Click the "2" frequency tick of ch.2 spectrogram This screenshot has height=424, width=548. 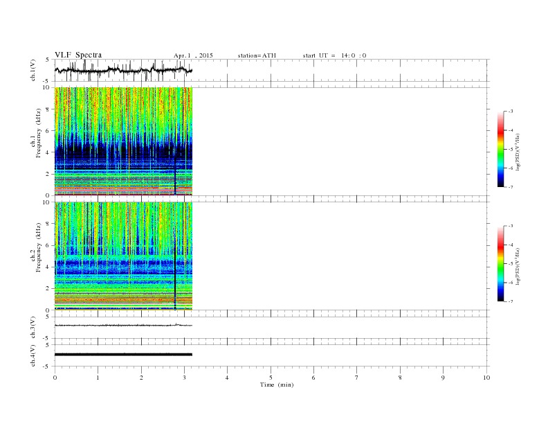pos(48,288)
